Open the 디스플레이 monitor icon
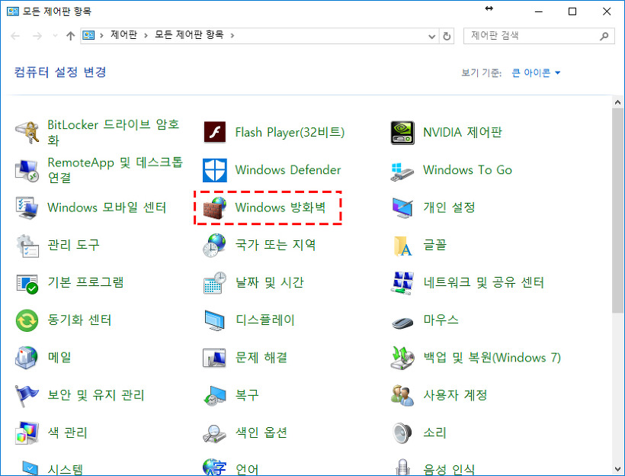The width and height of the screenshot is (625, 476). pos(215,320)
